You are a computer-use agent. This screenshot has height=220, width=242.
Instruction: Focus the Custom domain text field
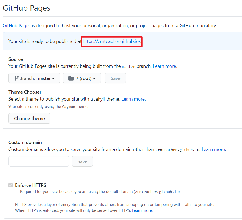click(x=39, y=161)
